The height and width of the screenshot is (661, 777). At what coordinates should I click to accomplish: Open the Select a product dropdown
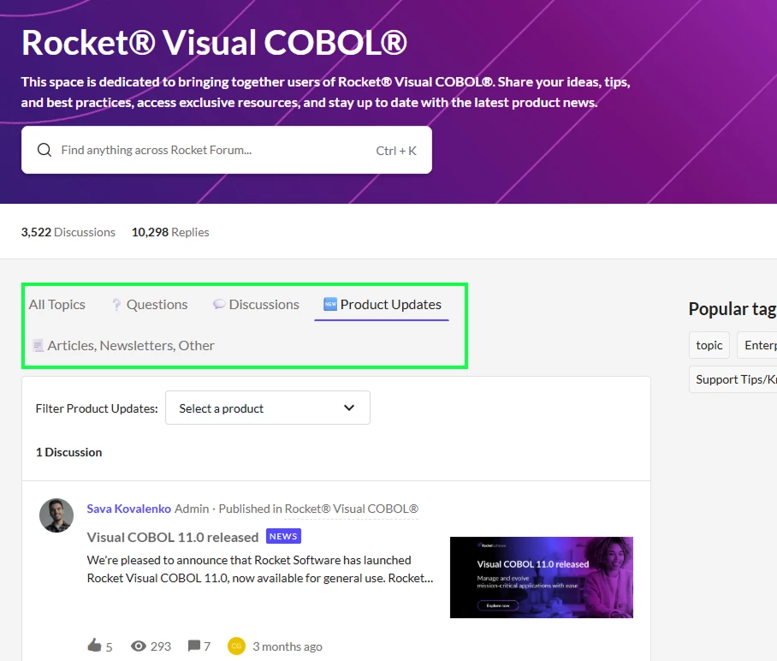[268, 408]
